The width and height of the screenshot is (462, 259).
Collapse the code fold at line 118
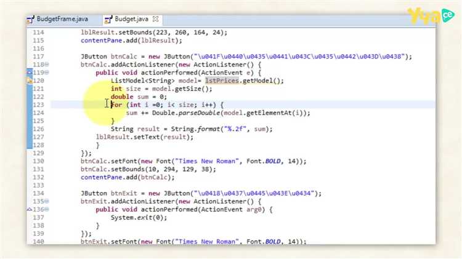coord(47,65)
